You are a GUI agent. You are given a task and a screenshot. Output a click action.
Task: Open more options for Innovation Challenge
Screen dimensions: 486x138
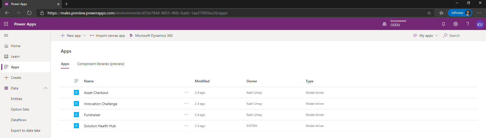pos(186,104)
